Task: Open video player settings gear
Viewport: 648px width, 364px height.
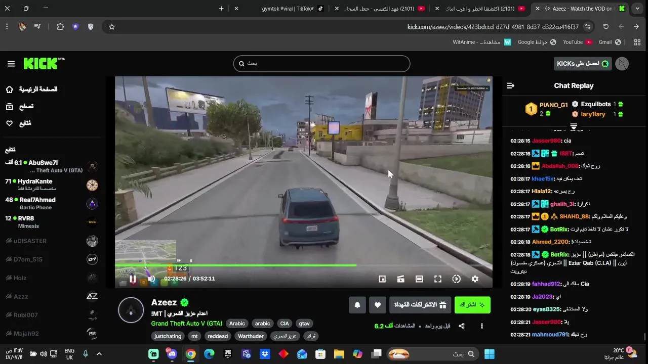Action: point(475,279)
